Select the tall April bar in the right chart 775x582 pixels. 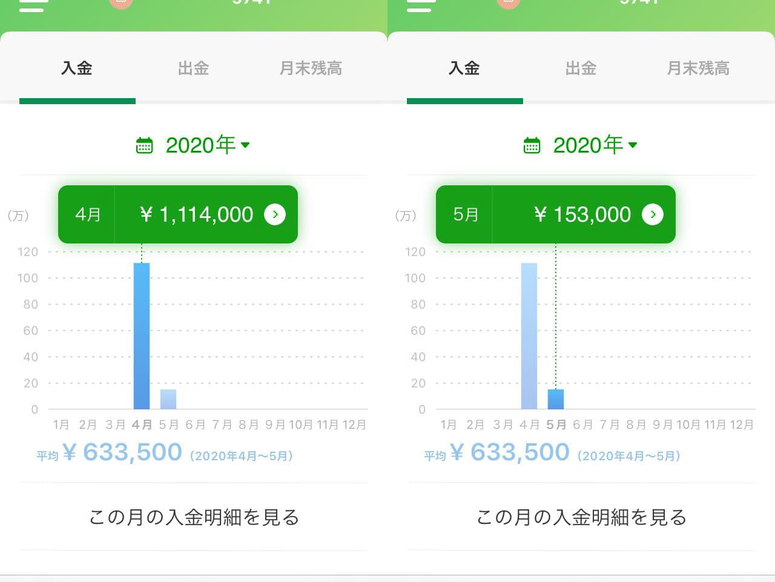(529, 336)
